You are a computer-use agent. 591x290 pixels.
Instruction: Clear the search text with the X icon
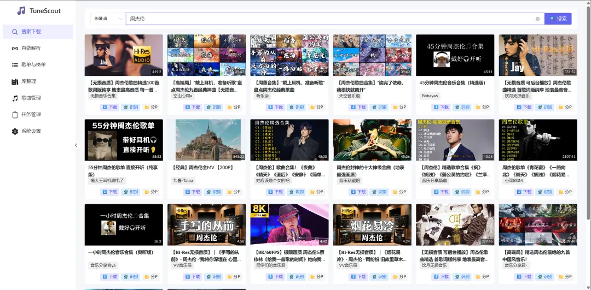pyautogui.click(x=537, y=19)
